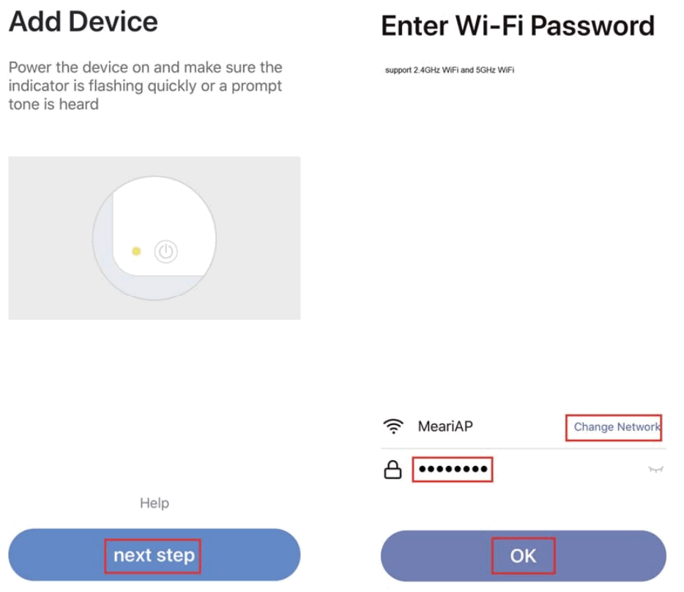The image size is (684, 592).
Task: Tap the 'next step' button
Action: pyautogui.click(x=154, y=555)
